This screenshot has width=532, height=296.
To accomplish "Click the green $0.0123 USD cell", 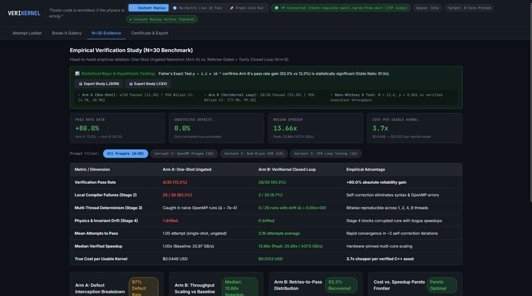I will [x=271, y=259].
